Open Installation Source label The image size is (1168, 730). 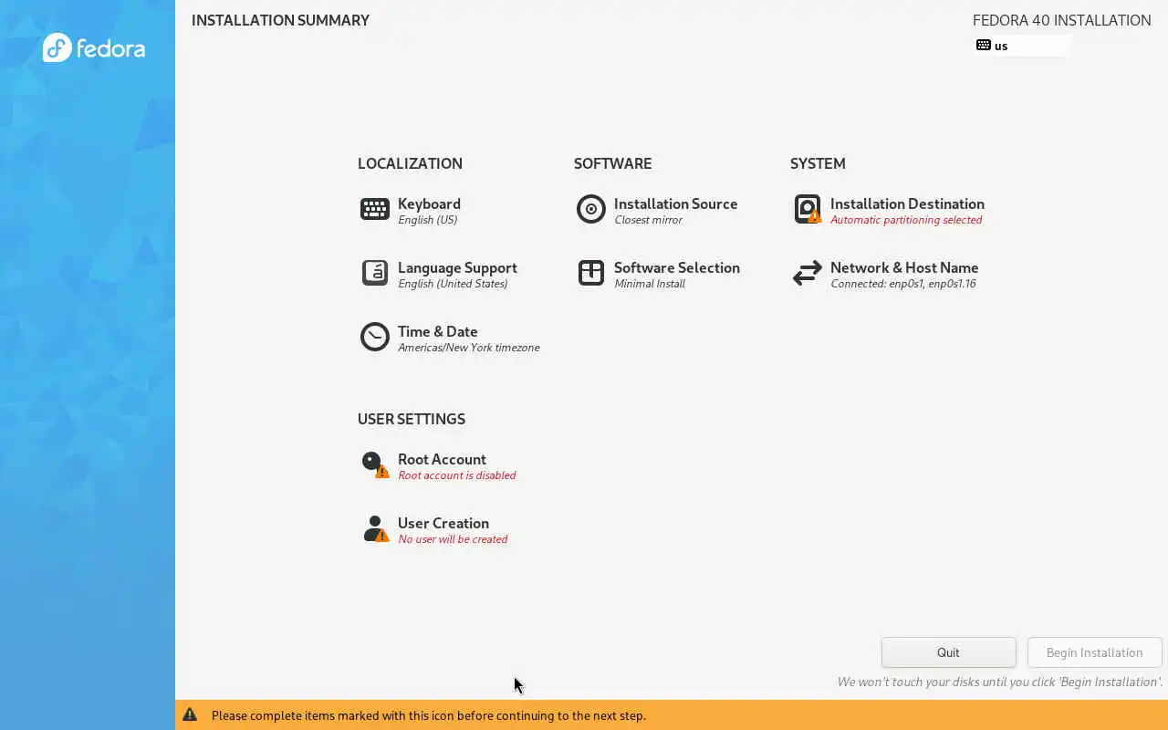coord(675,203)
